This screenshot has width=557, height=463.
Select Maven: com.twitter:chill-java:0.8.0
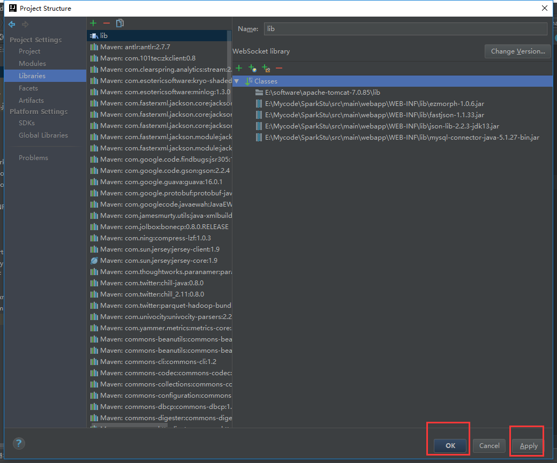coord(159,283)
